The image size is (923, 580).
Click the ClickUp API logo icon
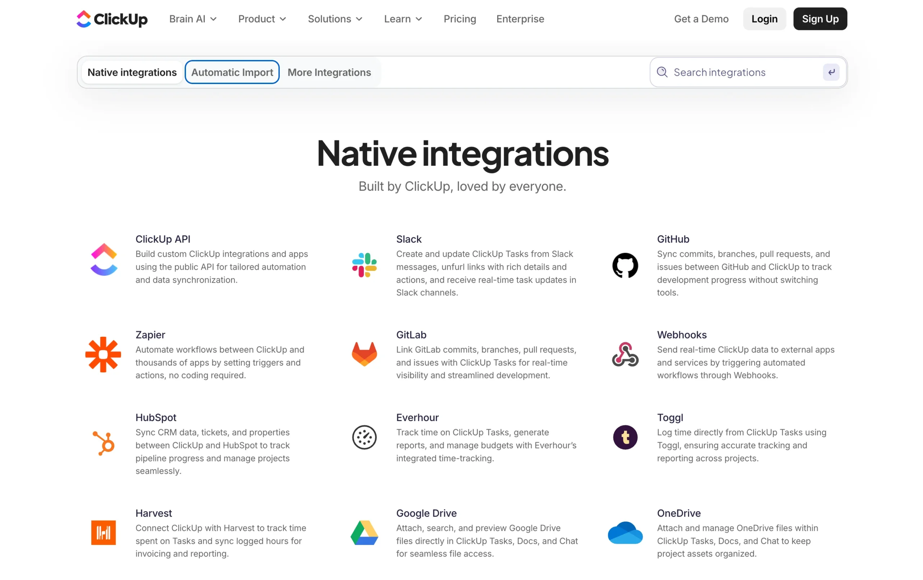tap(104, 260)
